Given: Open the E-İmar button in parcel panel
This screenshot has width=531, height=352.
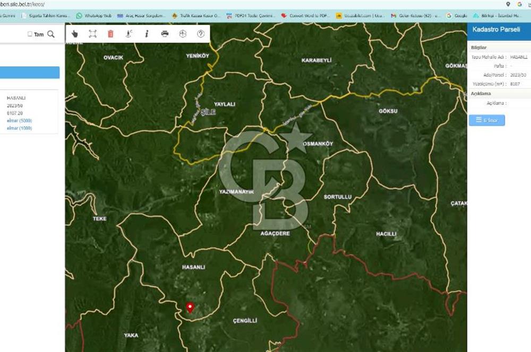Looking at the screenshot, I should pos(486,120).
